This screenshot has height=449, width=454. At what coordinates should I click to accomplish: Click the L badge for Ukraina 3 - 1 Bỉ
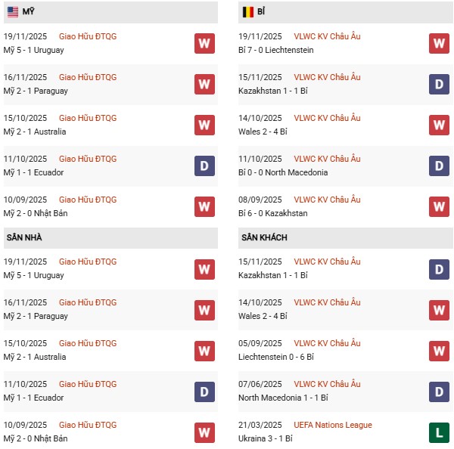tap(440, 432)
